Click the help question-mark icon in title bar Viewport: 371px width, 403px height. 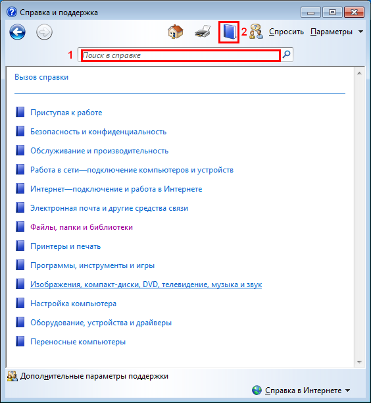(x=12, y=12)
